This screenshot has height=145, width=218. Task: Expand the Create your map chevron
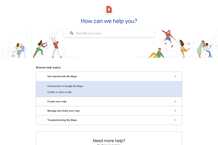175,101
